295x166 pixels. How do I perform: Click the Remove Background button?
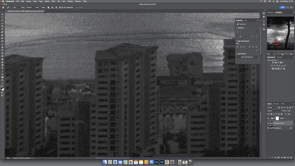coord(247,57)
